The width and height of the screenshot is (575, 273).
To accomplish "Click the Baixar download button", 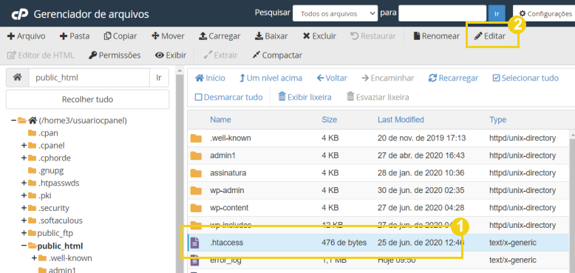I will [271, 36].
